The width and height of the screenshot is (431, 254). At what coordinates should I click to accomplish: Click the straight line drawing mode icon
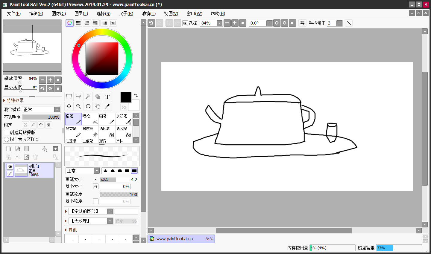point(349,23)
